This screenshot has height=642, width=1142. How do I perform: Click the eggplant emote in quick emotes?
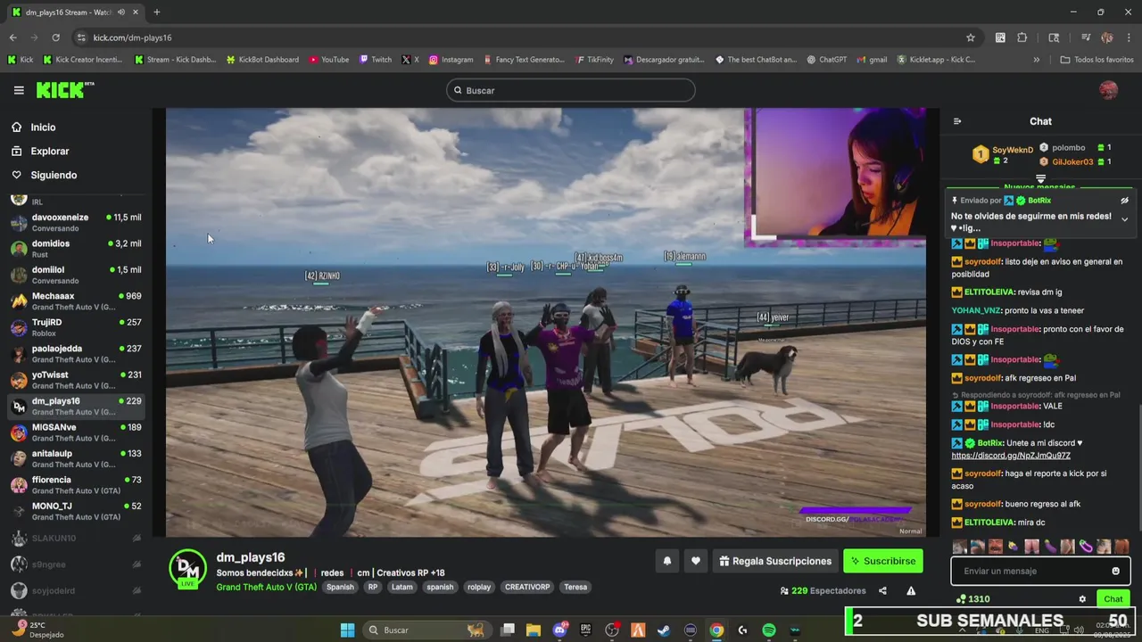click(x=1049, y=547)
